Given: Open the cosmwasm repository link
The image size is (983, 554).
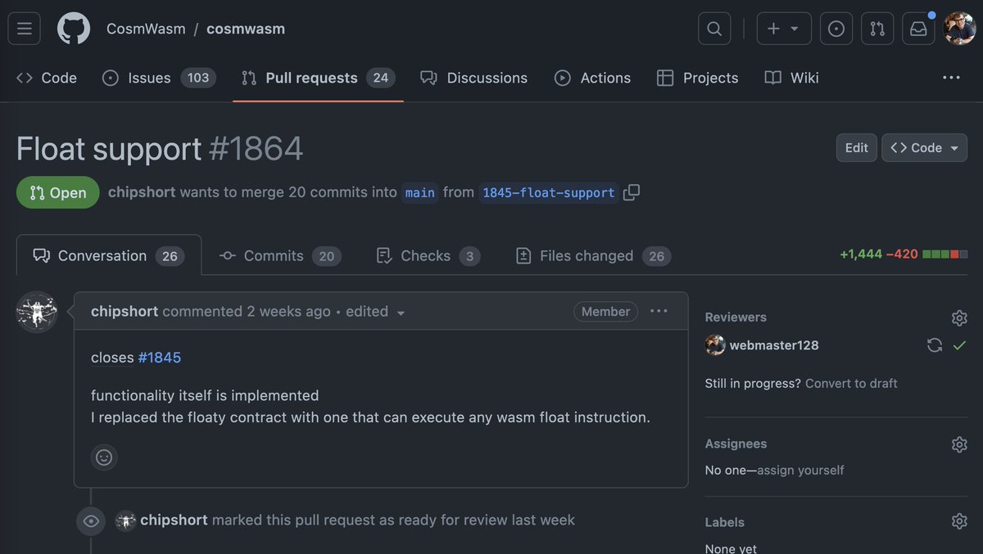Looking at the screenshot, I should pyautogui.click(x=246, y=29).
